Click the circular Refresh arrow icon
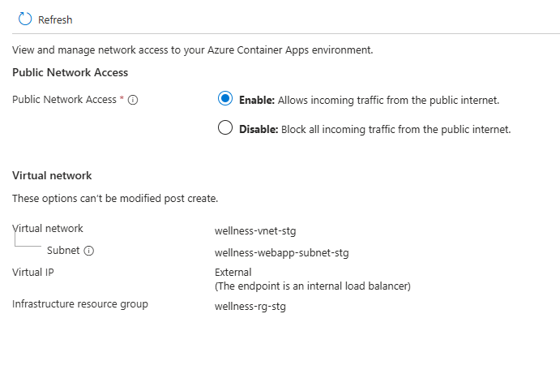 (25, 19)
